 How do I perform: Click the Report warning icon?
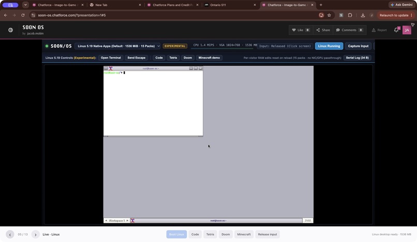374,30
